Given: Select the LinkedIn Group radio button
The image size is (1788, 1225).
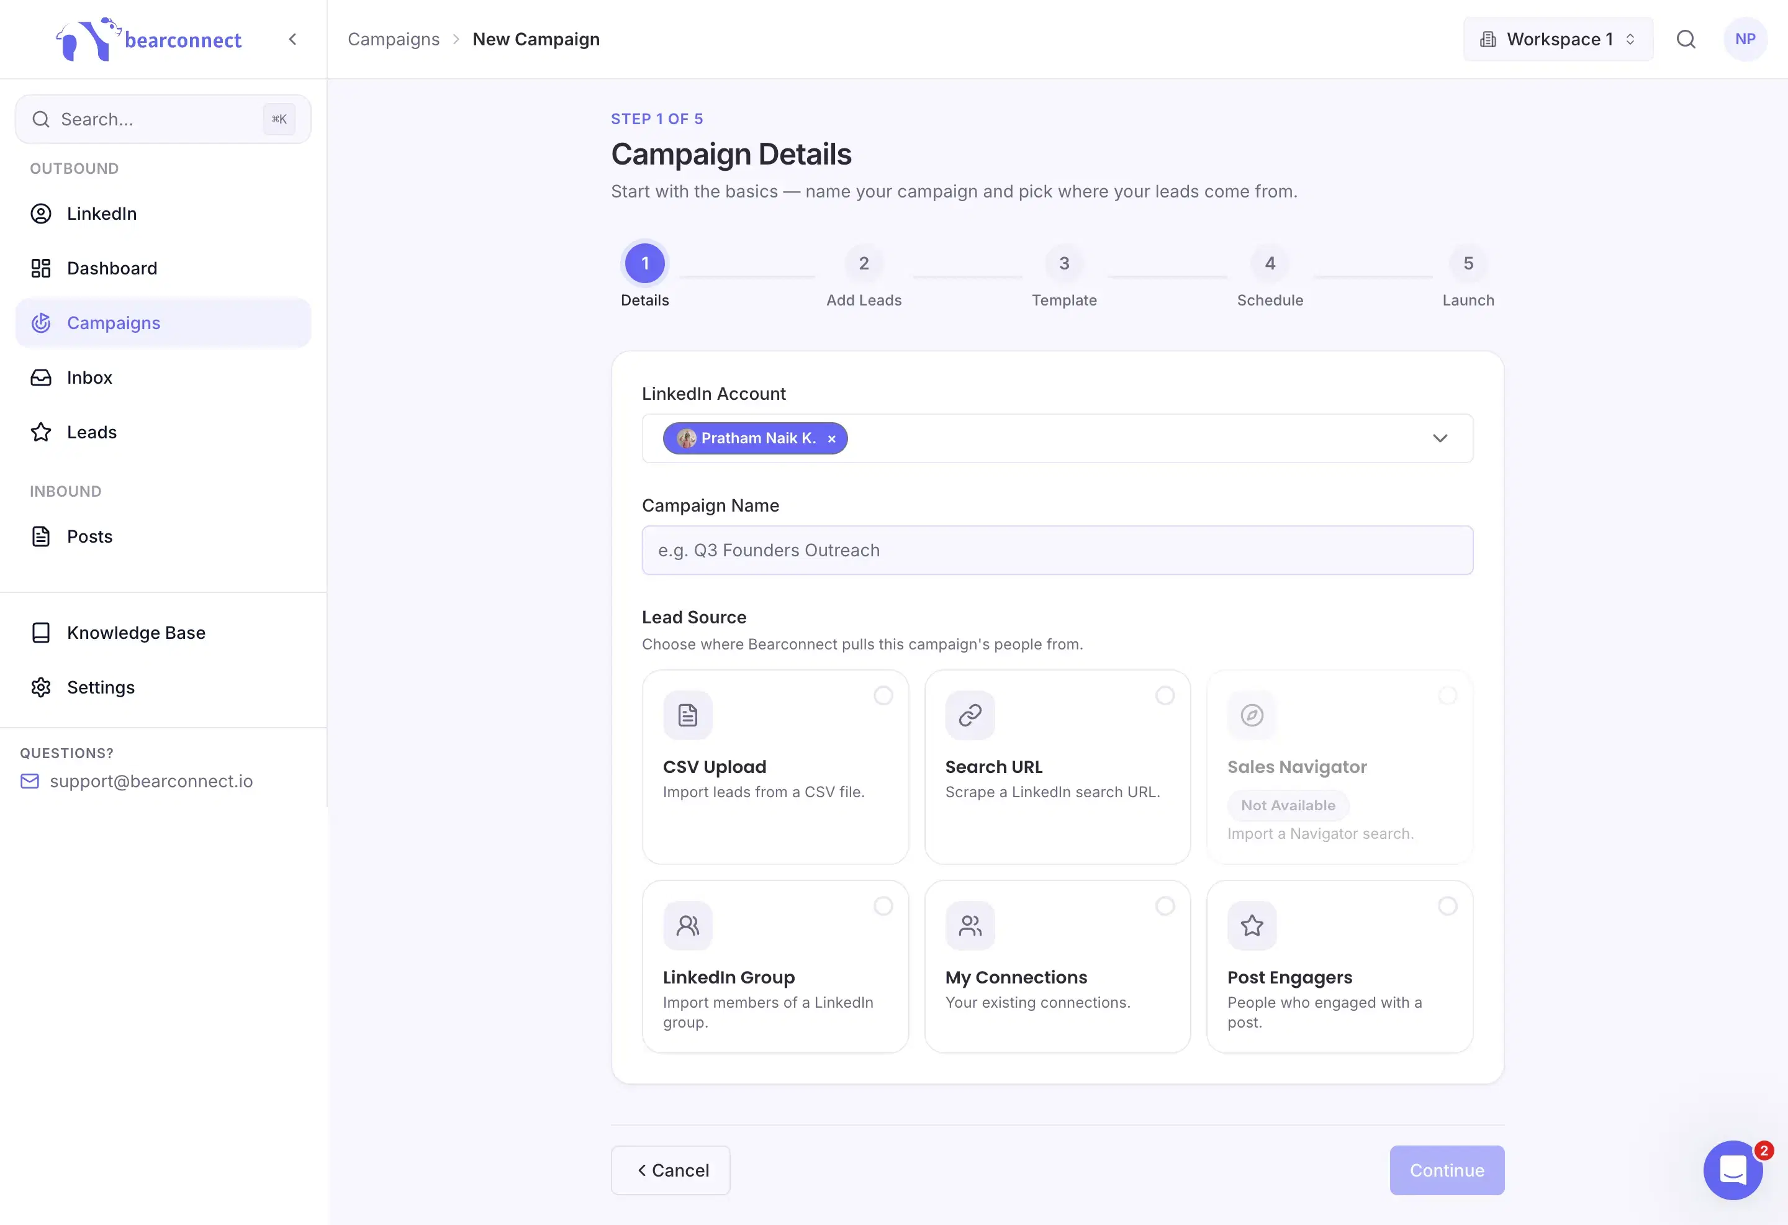Looking at the screenshot, I should (x=883, y=906).
